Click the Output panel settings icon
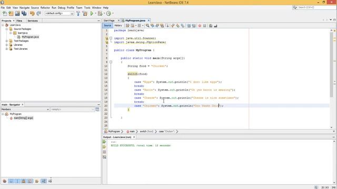 [x=104, y=157]
